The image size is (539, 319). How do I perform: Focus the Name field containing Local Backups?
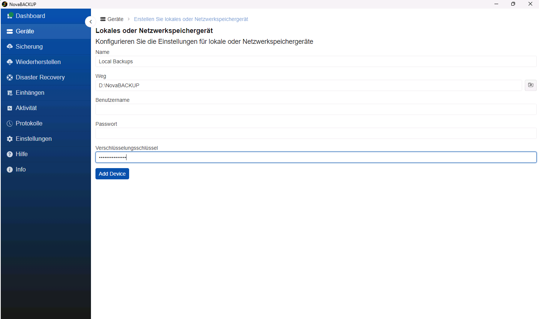click(316, 61)
